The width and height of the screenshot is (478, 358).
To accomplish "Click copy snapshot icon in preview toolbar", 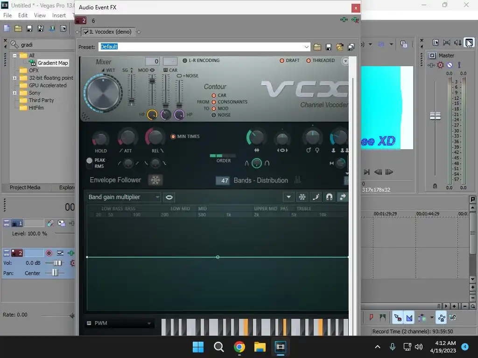I will (x=404, y=44).
